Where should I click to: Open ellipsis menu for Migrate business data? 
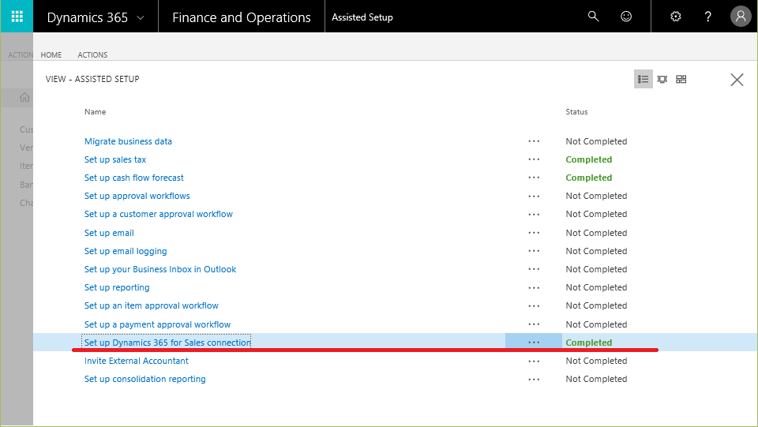click(x=534, y=141)
